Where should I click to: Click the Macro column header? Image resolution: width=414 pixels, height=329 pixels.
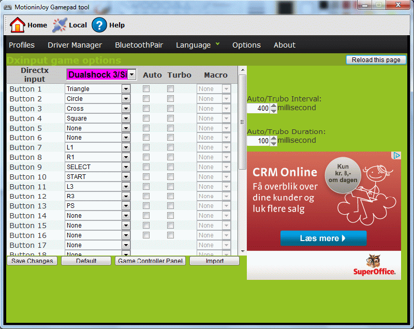[x=216, y=75]
